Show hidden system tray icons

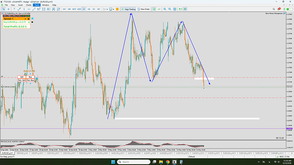pos(259,162)
